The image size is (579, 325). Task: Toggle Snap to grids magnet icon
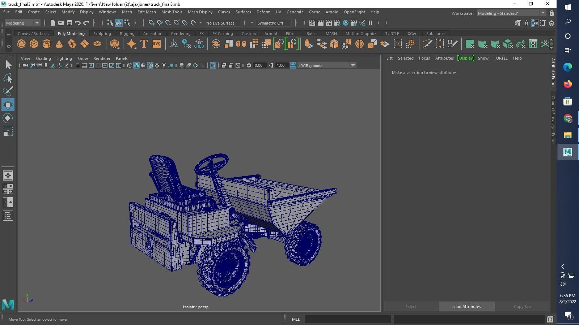[x=152, y=23]
